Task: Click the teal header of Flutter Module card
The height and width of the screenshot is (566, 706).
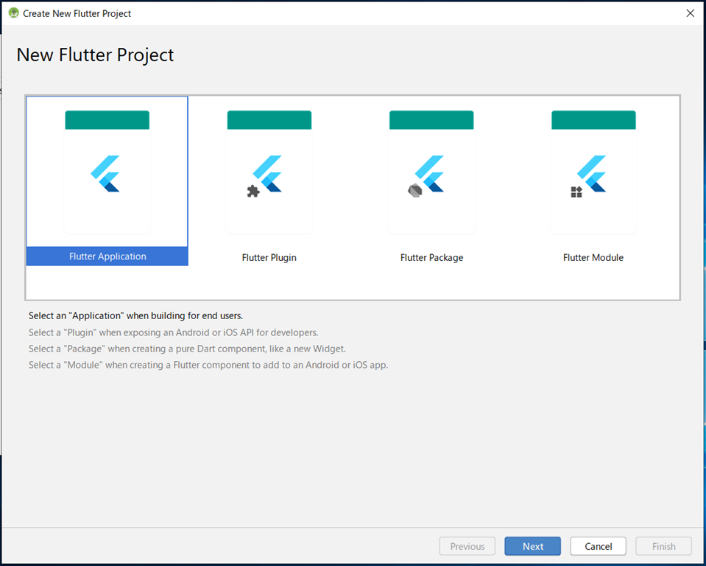Action: [593, 120]
